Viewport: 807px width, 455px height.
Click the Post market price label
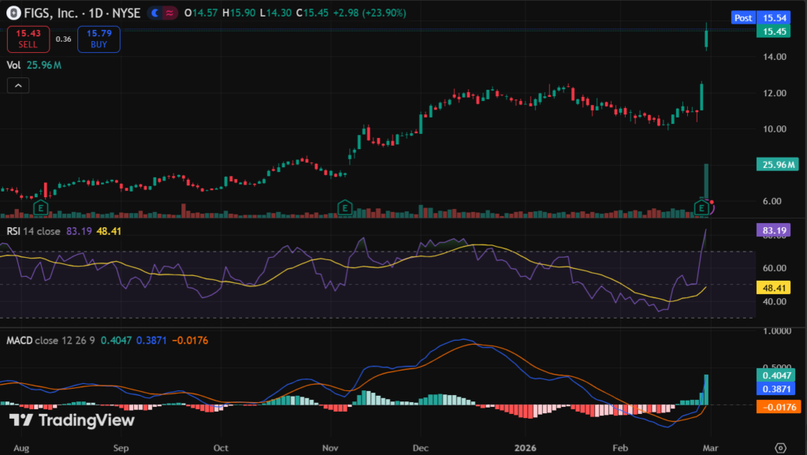pos(742,17)
